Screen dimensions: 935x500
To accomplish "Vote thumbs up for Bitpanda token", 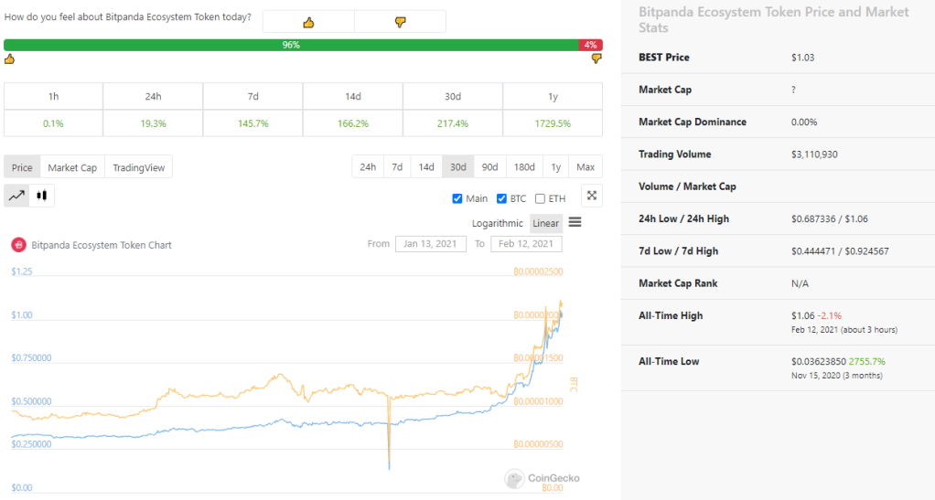I will pyautogui.click(x=308, y=22).
